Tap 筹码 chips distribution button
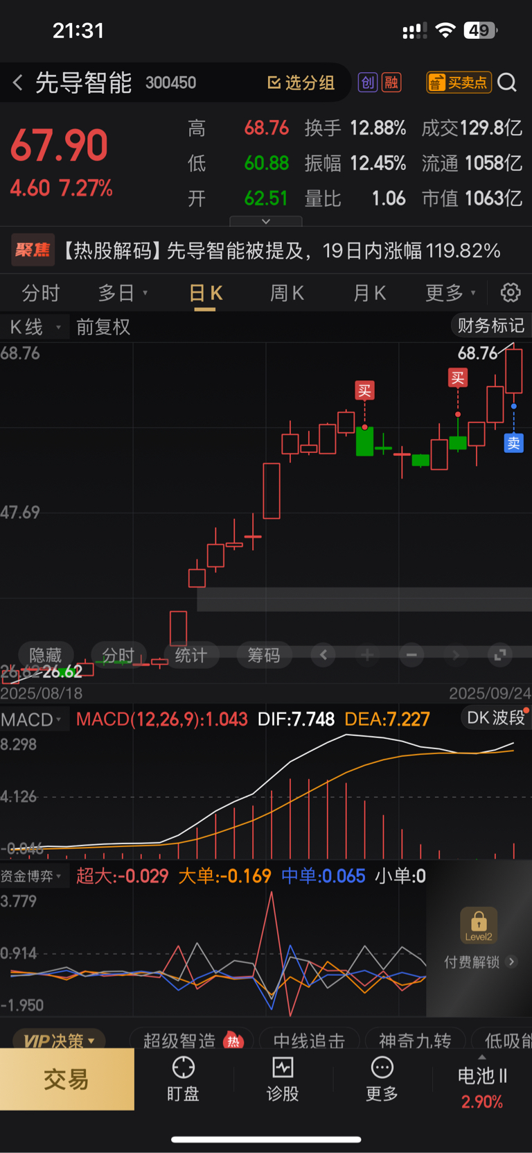The width and height of the screenshot is (532, 1153). [263, 655]
